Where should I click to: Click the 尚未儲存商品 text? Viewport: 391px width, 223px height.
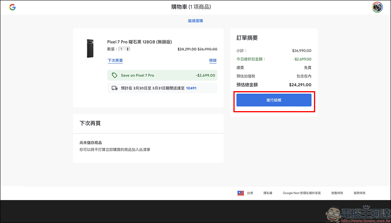91,143
